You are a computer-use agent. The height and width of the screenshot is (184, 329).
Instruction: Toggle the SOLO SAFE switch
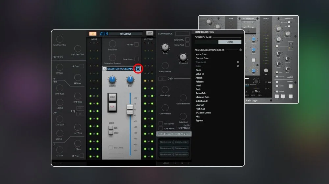(x=111, y=133)
